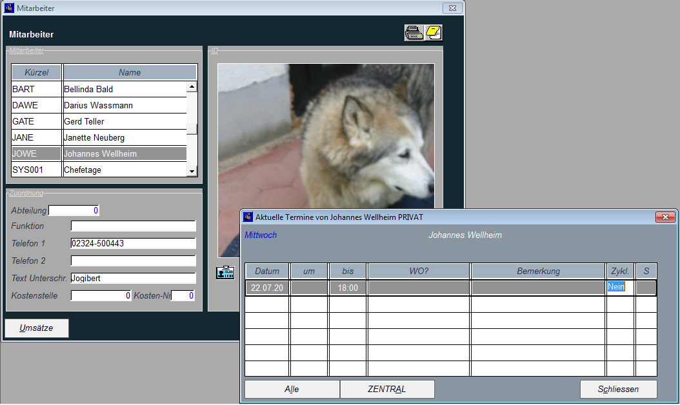Close the Aktuelle Termine window

(x=665, y=217)
